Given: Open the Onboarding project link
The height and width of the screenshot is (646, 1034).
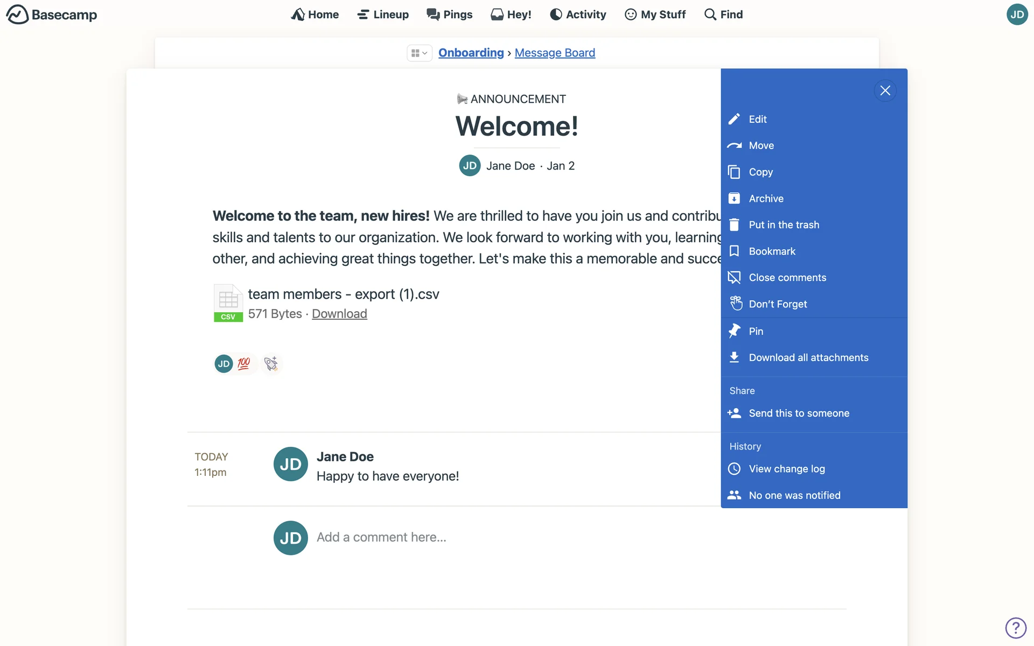Looking at the screenshot, I should coord(471,53).
